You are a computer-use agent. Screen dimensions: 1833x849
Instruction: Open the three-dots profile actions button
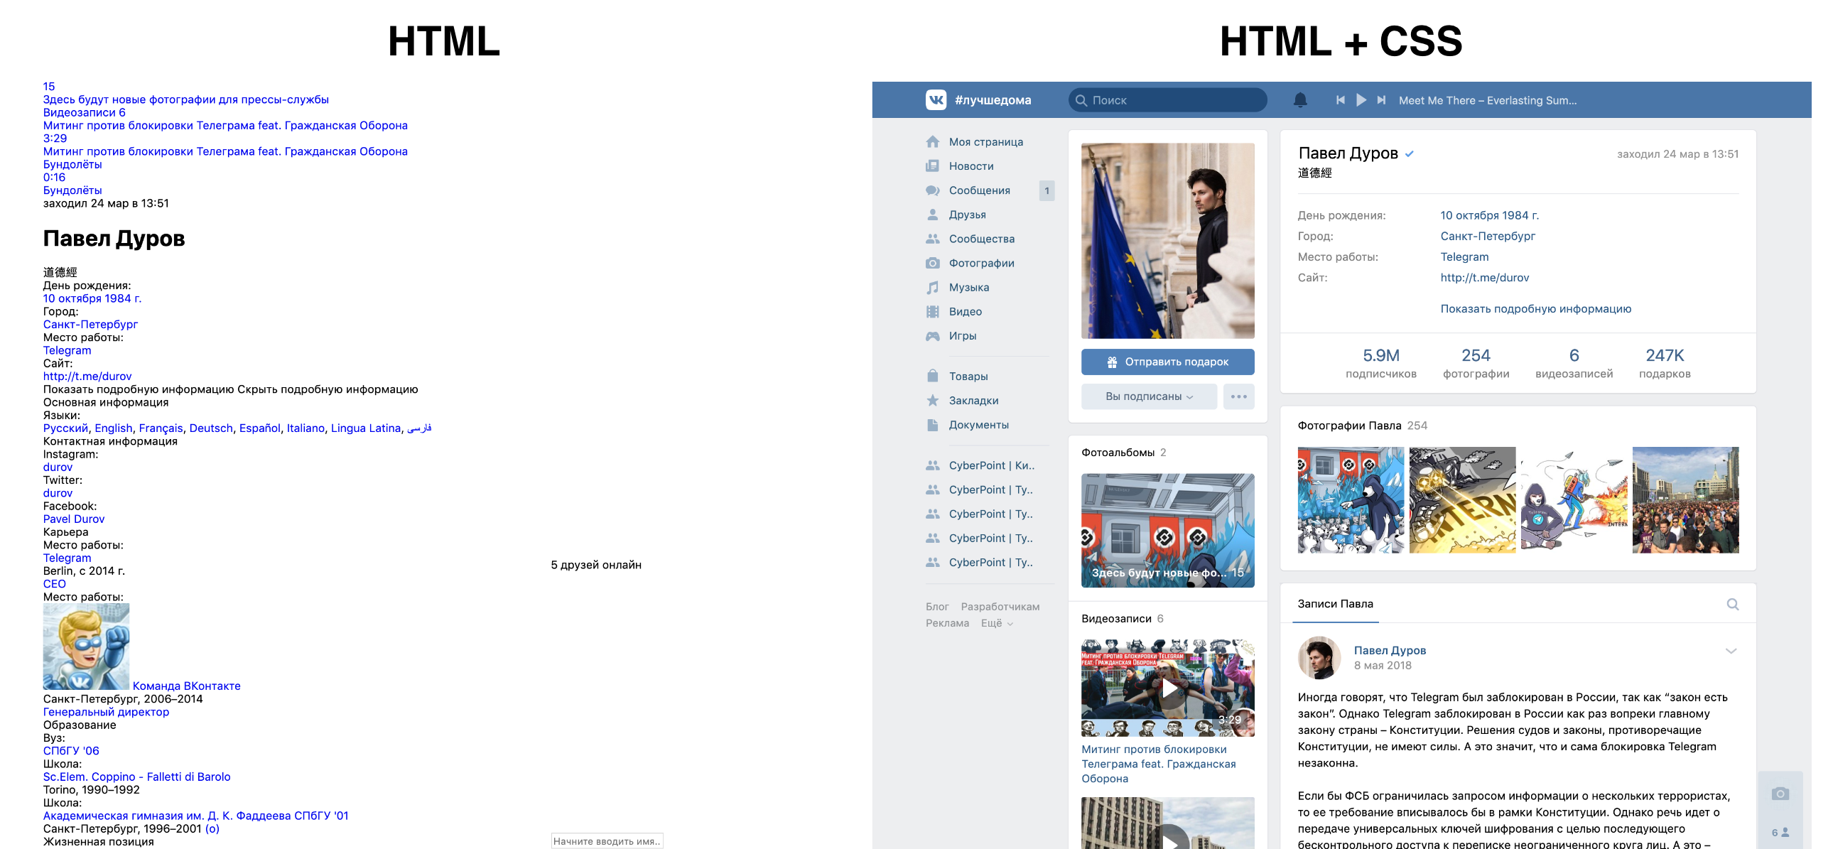1238,396
